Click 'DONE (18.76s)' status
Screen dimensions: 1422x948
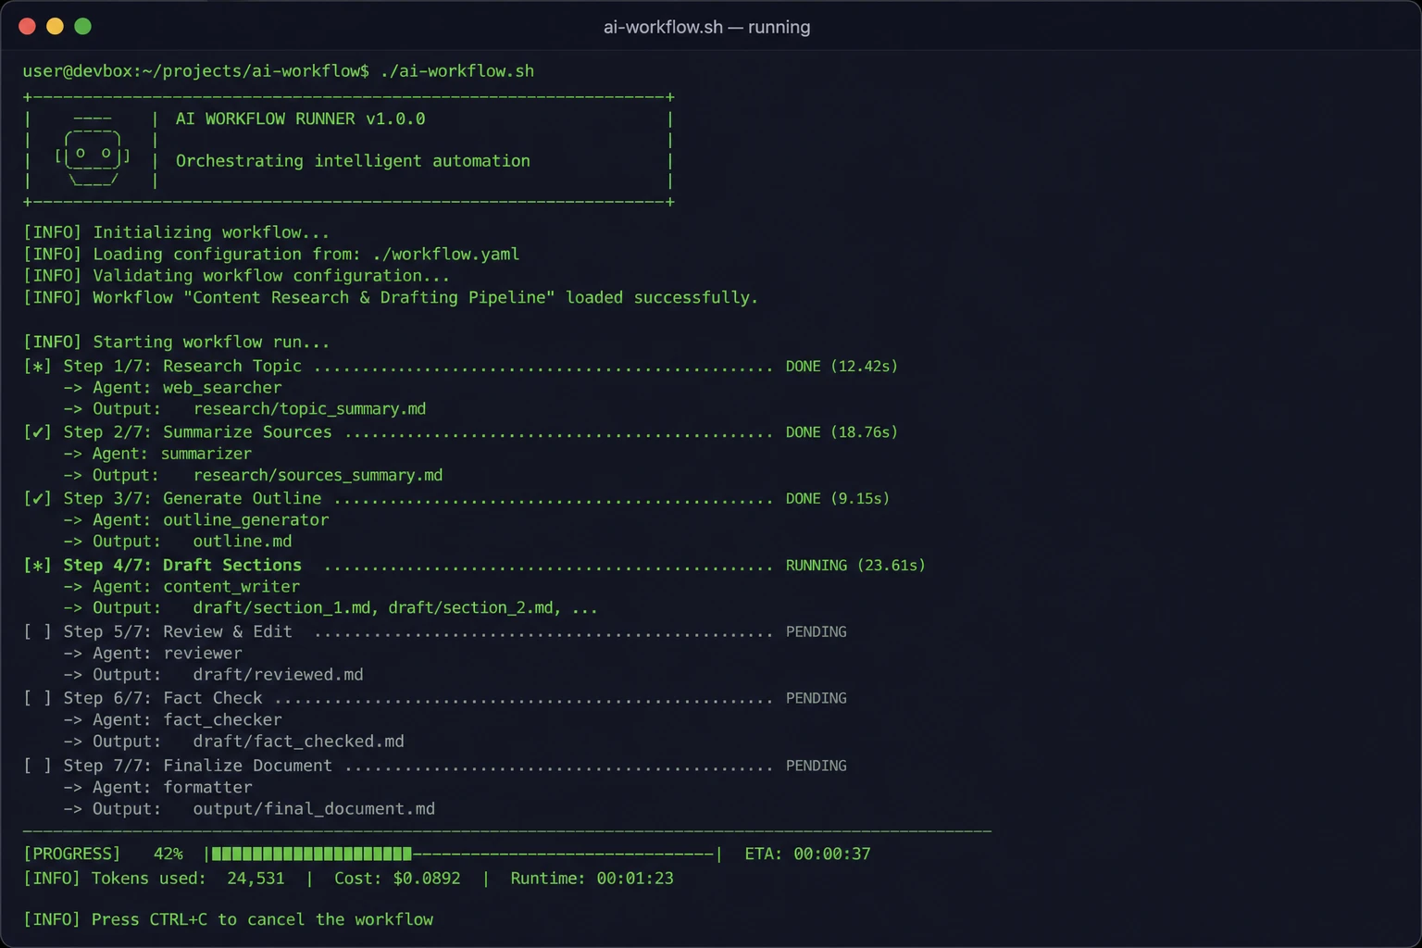[x=842, y=432]
